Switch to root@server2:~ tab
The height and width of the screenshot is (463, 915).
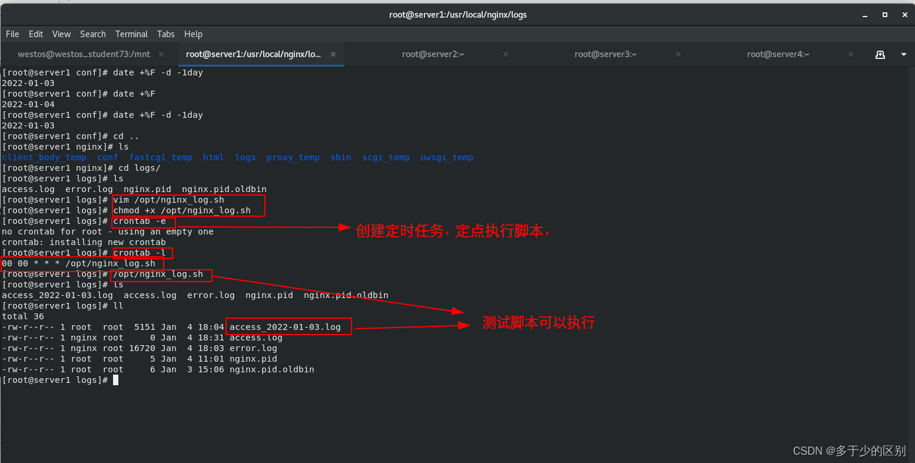pos(433,54)
